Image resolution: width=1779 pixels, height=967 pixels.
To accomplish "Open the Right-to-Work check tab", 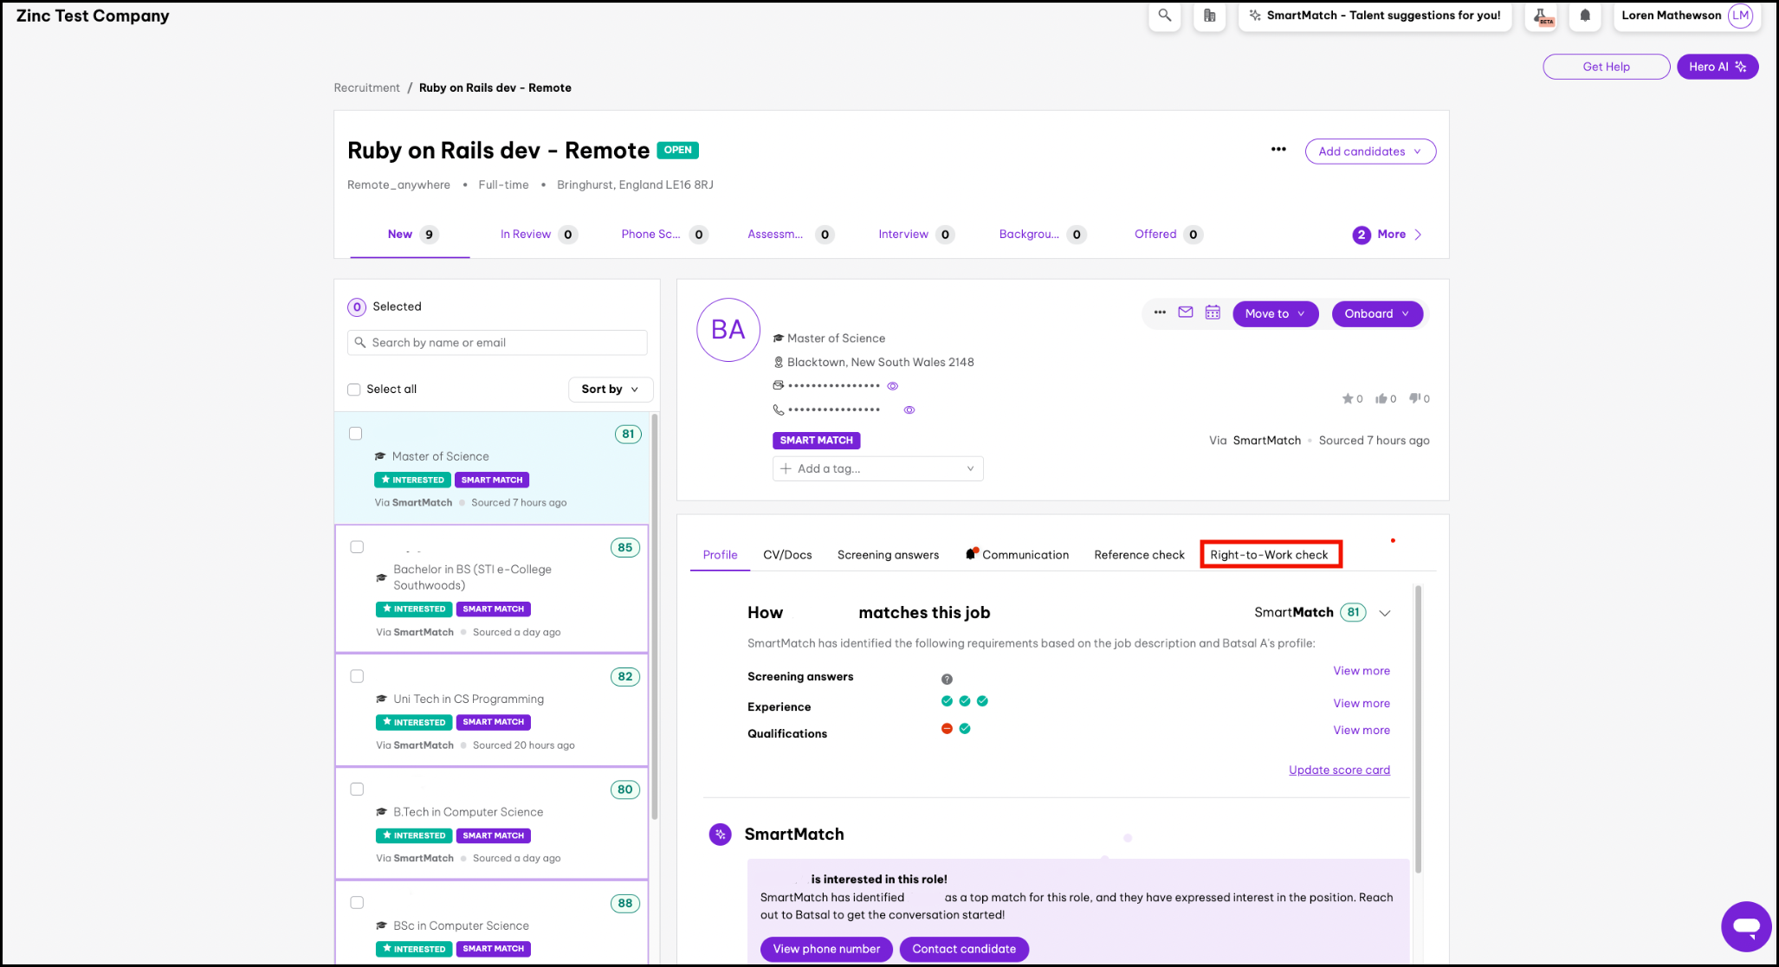I will tap(1269, 555).
